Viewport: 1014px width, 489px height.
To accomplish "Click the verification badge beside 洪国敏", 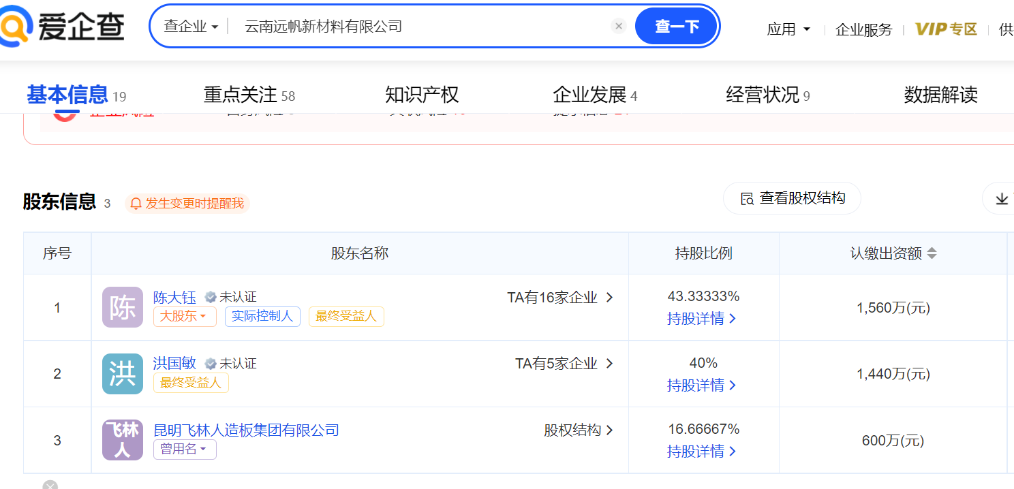I will pyautogui.click(x=211, y=364).
